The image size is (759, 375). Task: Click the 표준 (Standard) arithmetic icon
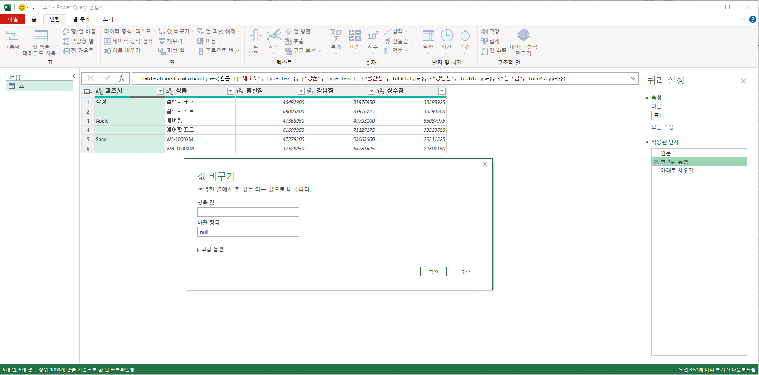pos(354,35)
